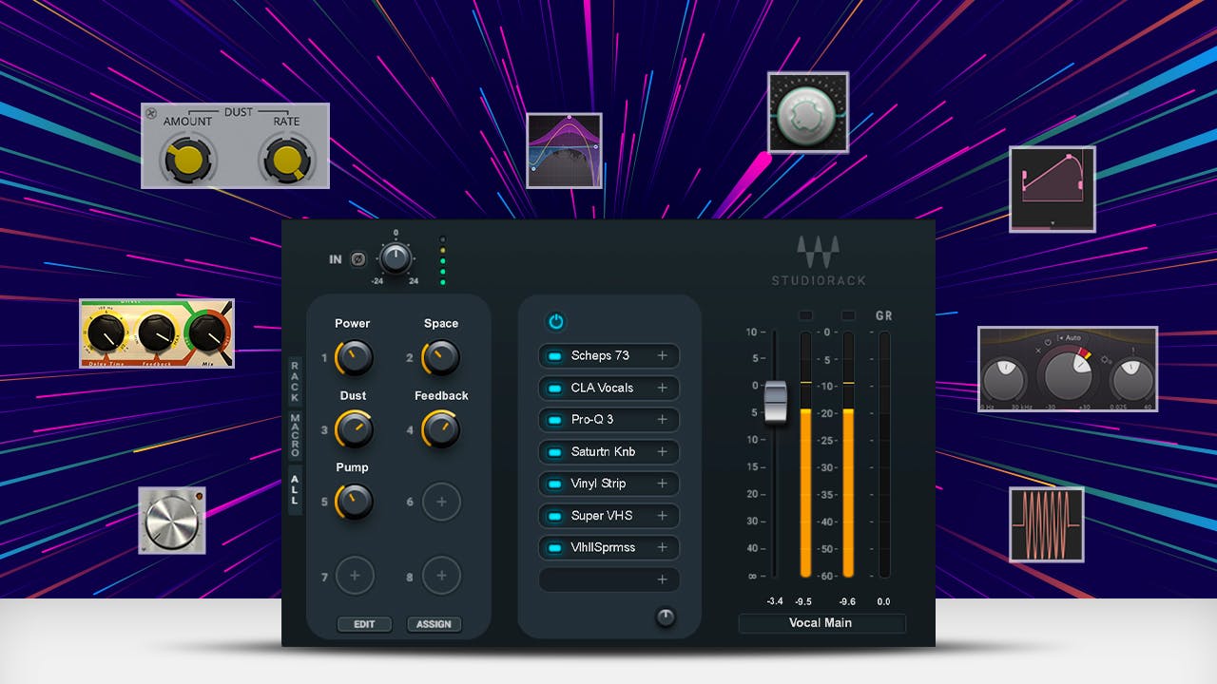Open the Super VHS plugin slot
The width and height of the screenshot is (1217, 684).
pyautogui.click(x=609, y=516)
